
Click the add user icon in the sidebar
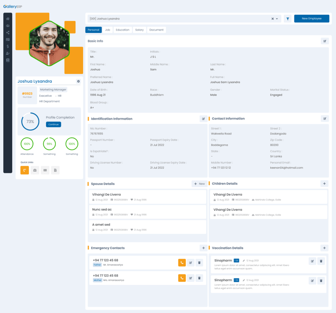(8, 53)
